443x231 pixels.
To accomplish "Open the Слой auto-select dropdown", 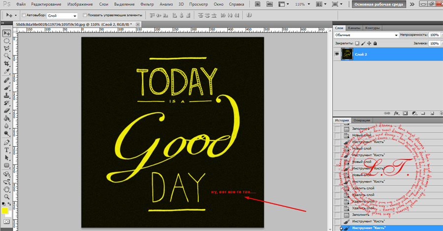I will click(x=62, y=16).
